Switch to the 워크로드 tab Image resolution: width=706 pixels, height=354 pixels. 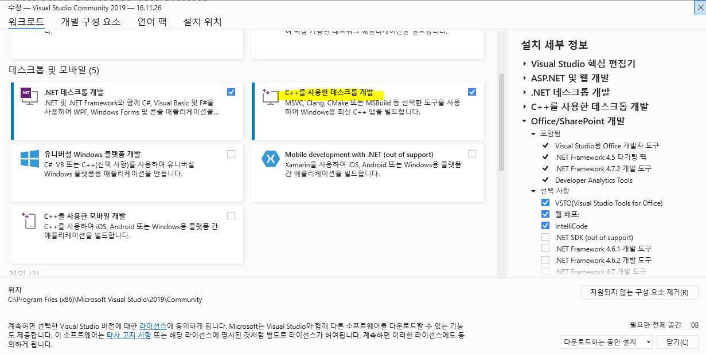[26, 22]
